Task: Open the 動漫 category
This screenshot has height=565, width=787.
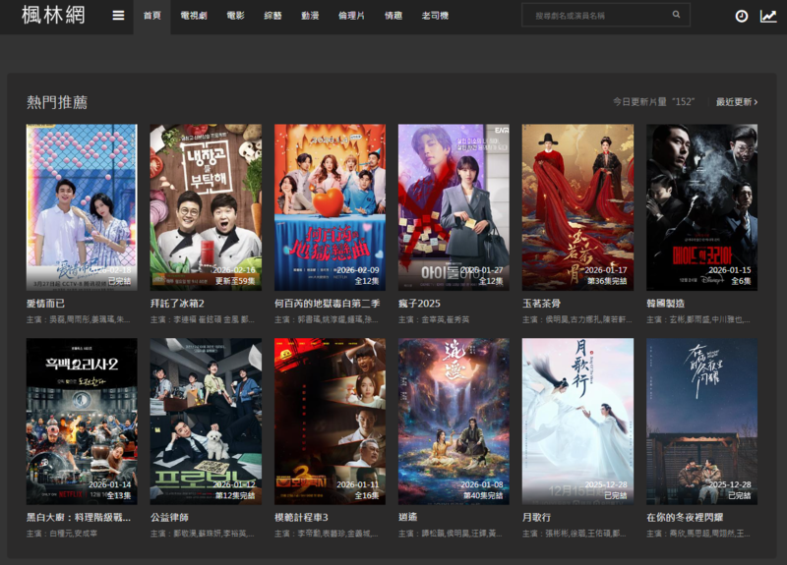Action: coord(310,17)
